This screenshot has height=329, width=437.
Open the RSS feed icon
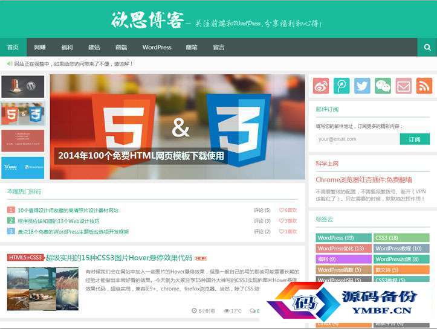(424, 86)
